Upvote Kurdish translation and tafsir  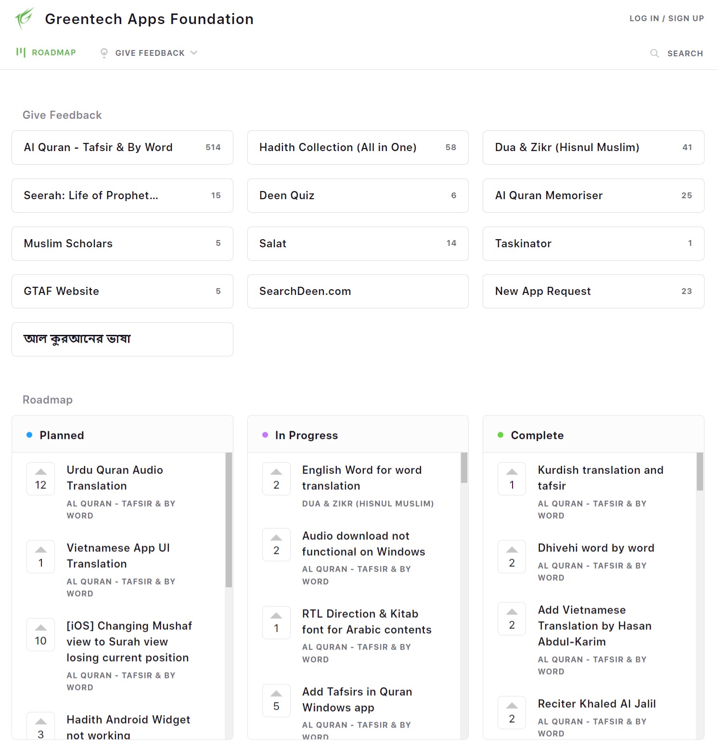point(512,479)
